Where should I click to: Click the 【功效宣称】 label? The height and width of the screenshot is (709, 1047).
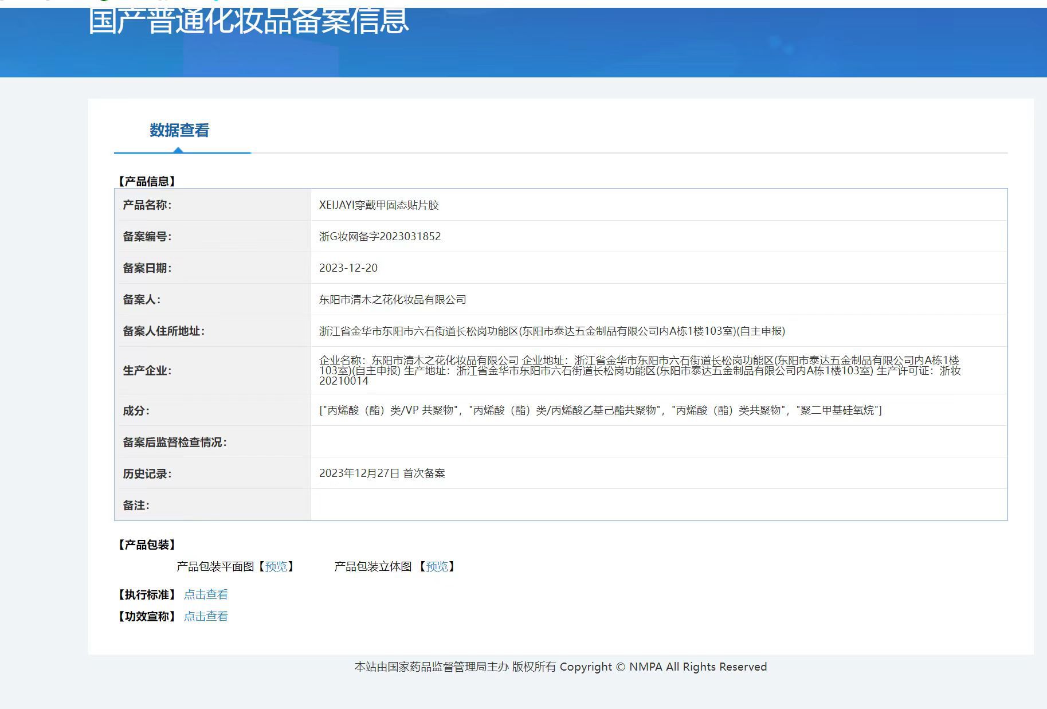tap(146, 616)
